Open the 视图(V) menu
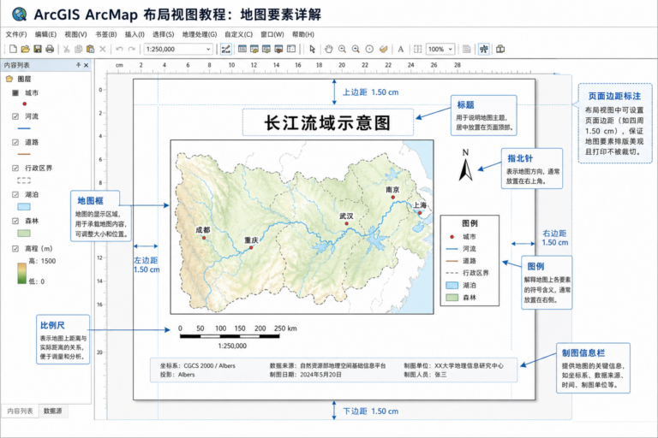The height and width of the screenshot is (438, 658). (x=76, y=34)
